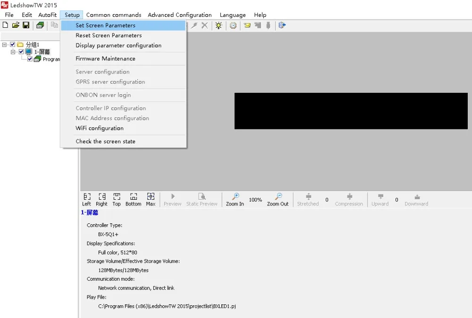Screen dimensions: 472x318
Task: Click the black LED screen preview
Action: point(351,111)
